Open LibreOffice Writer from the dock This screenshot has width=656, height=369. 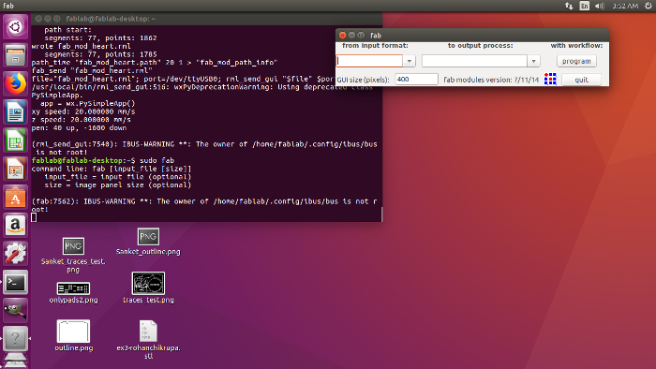coord(16,112)
